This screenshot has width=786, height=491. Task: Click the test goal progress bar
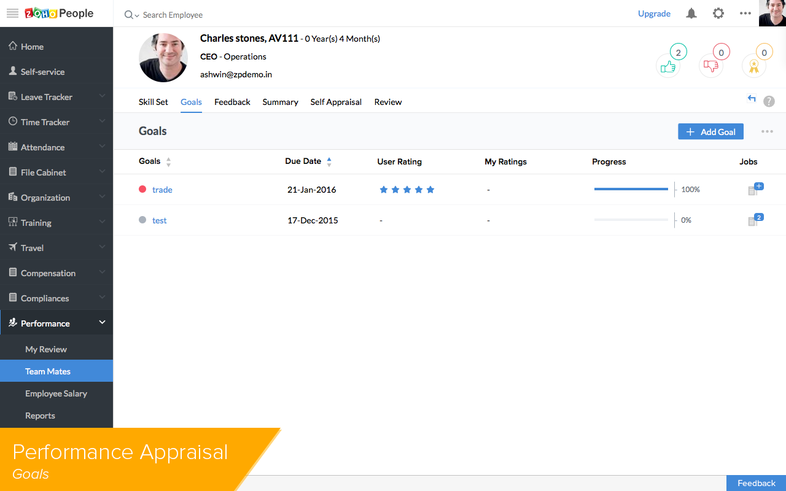click(x=631, y=220)
